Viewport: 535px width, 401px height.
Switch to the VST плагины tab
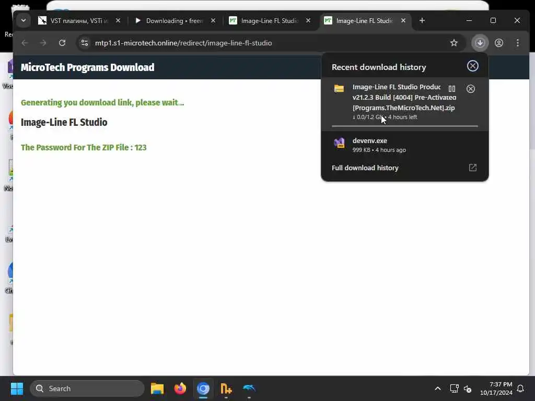coord(79,21)
